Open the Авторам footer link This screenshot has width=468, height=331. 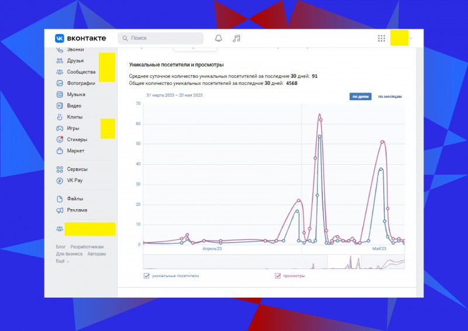pyautogui.click(x=97, y=254)
